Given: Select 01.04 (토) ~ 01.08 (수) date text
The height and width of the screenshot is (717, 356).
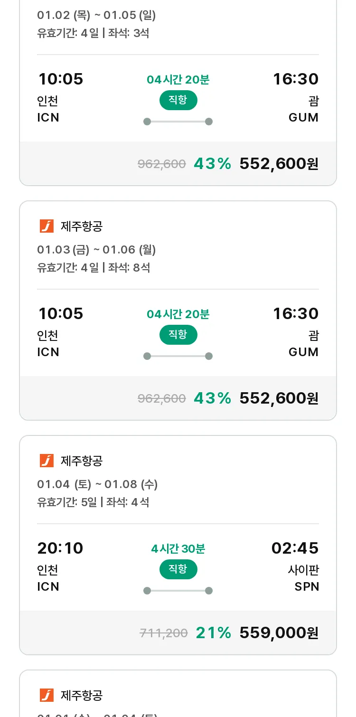Looking at the screenshot, I should (x=98, y=484).
